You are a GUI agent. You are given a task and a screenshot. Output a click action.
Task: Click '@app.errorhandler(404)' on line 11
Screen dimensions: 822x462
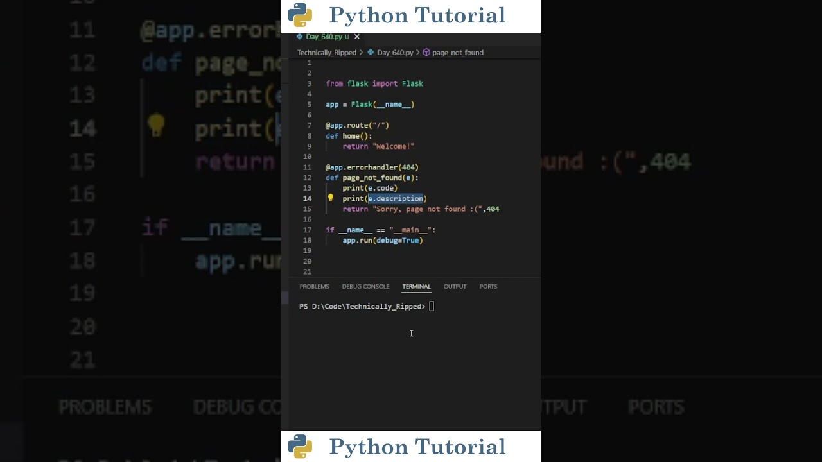372,167
